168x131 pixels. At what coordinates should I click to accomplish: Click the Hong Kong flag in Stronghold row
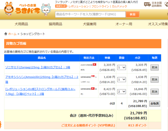click(x=93, y=88)
